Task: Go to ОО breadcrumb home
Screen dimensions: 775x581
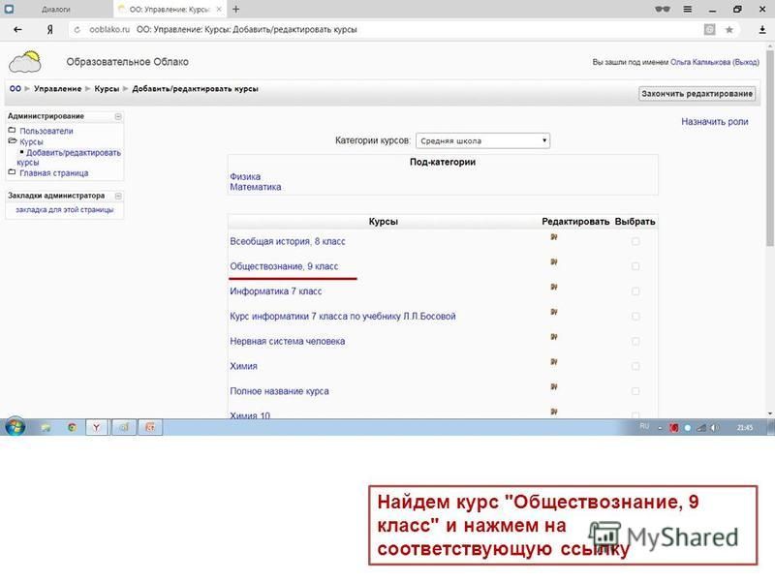Action: [x=15, y=89]
